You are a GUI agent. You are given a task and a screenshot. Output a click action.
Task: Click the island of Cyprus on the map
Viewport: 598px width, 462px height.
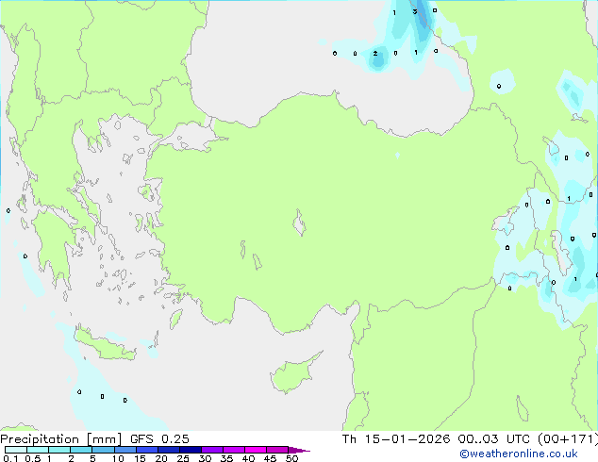293,374
